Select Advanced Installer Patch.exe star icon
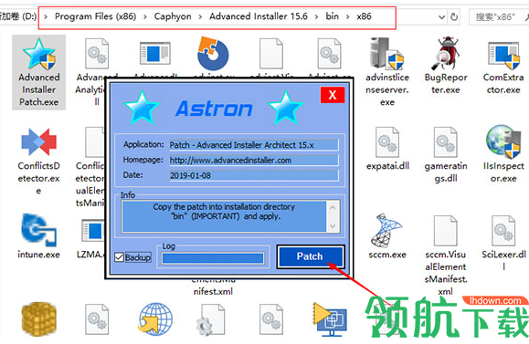The image size is (529, 344). pos(38,54)
